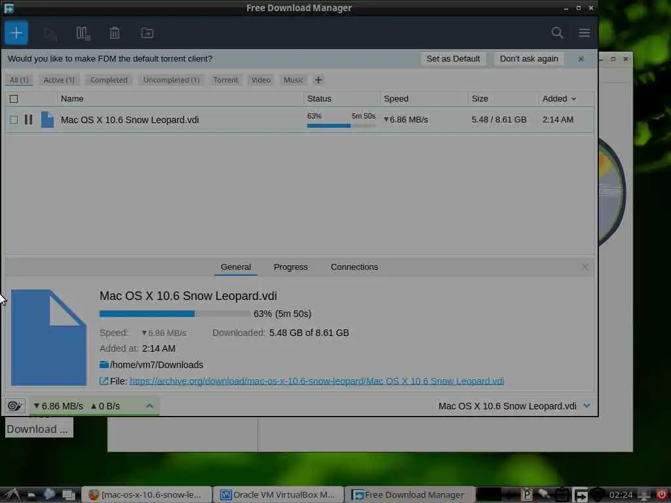Switch to the Progress details tab
The width and height of the screenshot is (671, 503).
click(290, 267)
